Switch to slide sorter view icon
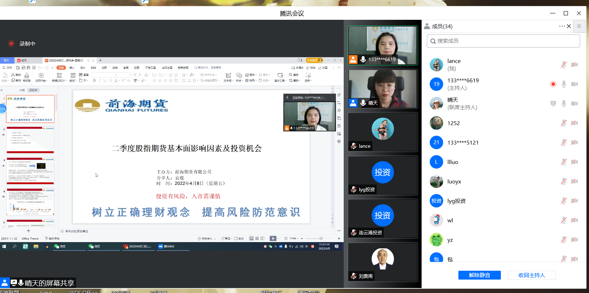Viewport: 589px width, 293px height. point(257,239)
